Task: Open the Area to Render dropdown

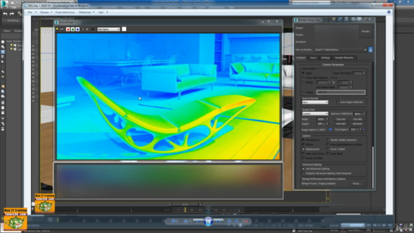Action: tap(315, 102)
